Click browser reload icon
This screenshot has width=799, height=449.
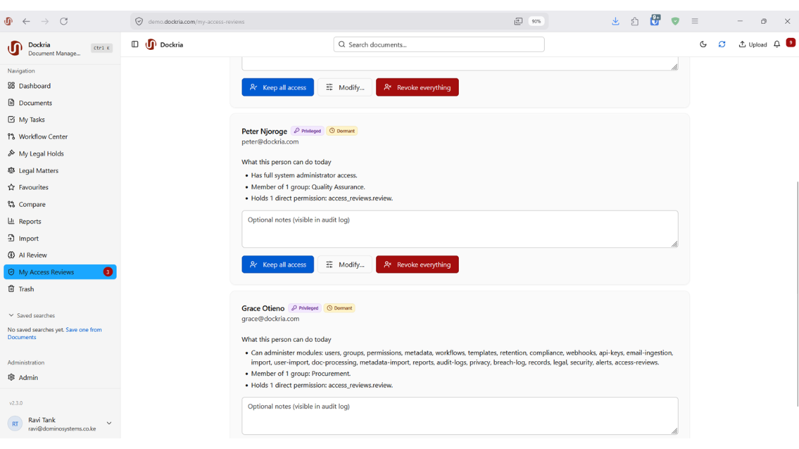[x=64, y=21]
